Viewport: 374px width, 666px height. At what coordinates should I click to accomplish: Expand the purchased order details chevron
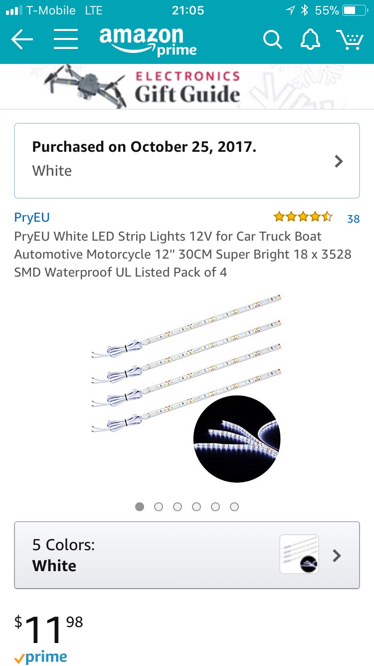339,161
